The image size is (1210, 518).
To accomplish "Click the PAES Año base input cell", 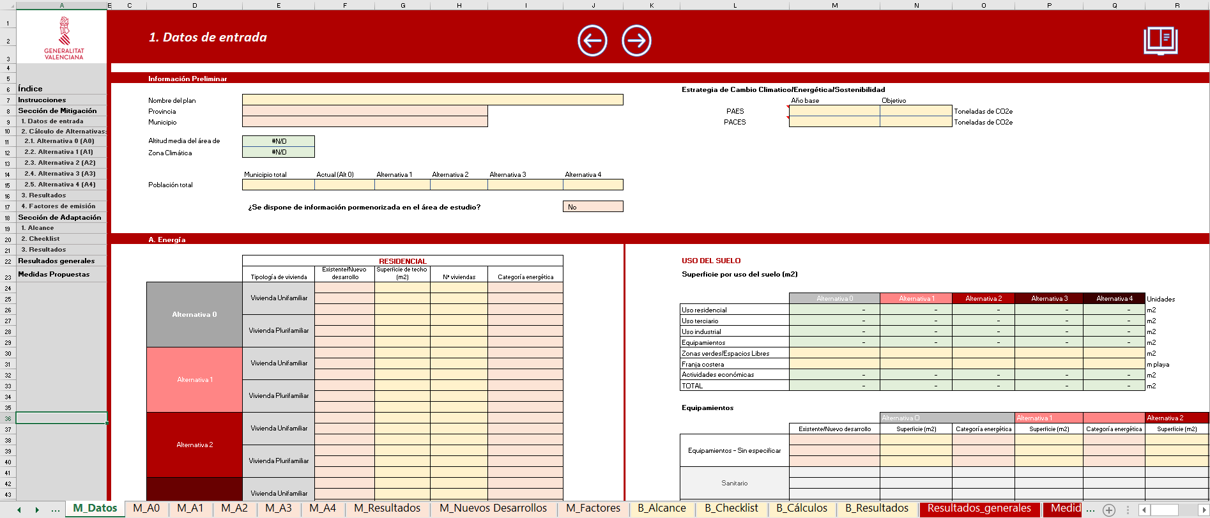I will point(834,111).
